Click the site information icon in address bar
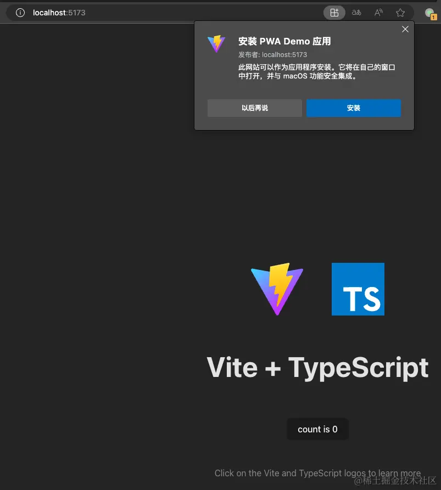The image size is (441, 490). tap(20, 13)
